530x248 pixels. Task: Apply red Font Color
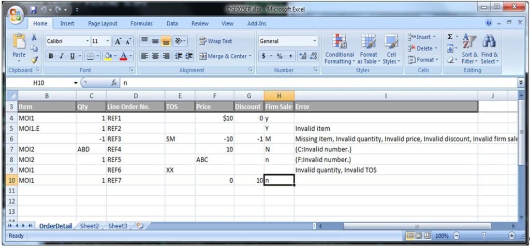123,56
